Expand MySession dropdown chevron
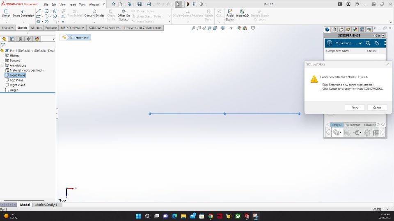This screenshot has height=221, width=394. [x=360, y=43]
